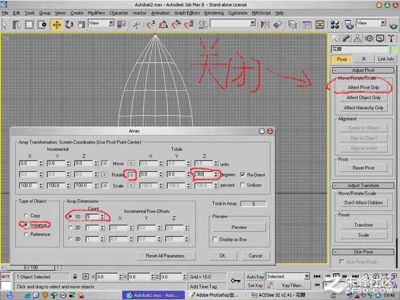Image resolution: width=400 pixels, height=300 pixels.
Task: Enable Display as Box checkbox
Action: coord(215,239)
